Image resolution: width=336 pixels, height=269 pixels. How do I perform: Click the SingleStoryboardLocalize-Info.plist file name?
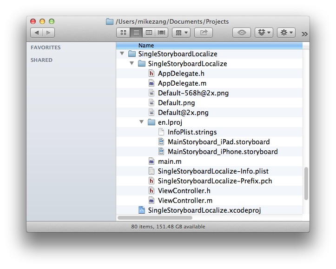(x=213, y=171)
